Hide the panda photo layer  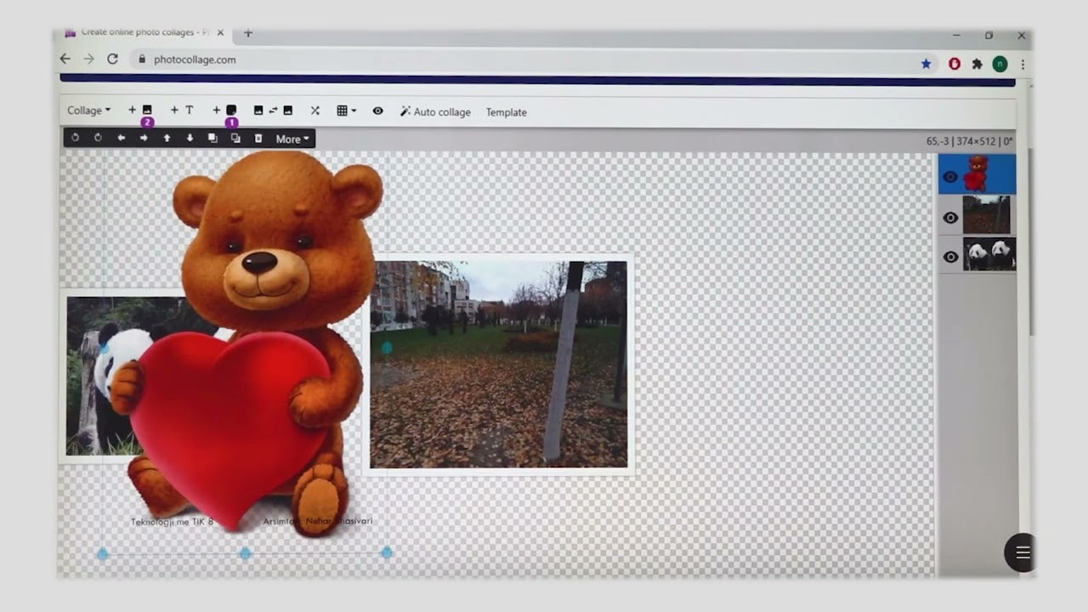[950, 257]
